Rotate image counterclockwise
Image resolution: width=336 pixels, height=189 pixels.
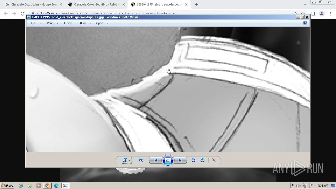193,160
